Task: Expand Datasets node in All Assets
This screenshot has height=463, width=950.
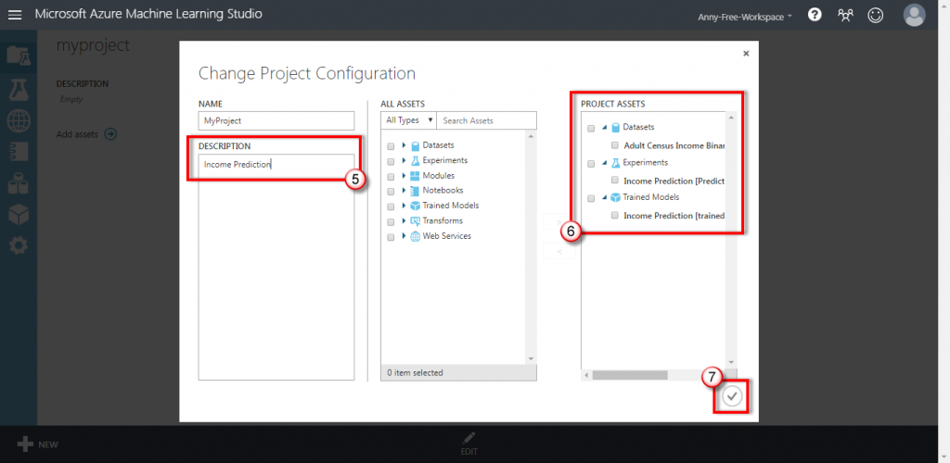Action: (404, 145)
